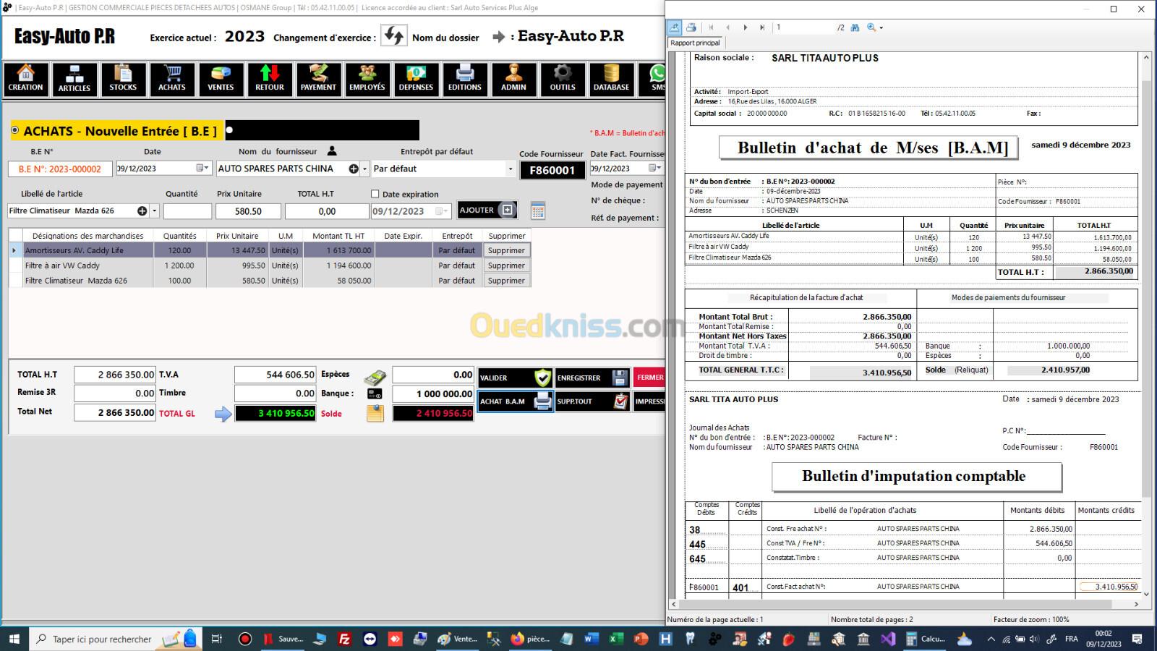Select the Rapport principal tab
The image size is (1157, 651).
695,43
